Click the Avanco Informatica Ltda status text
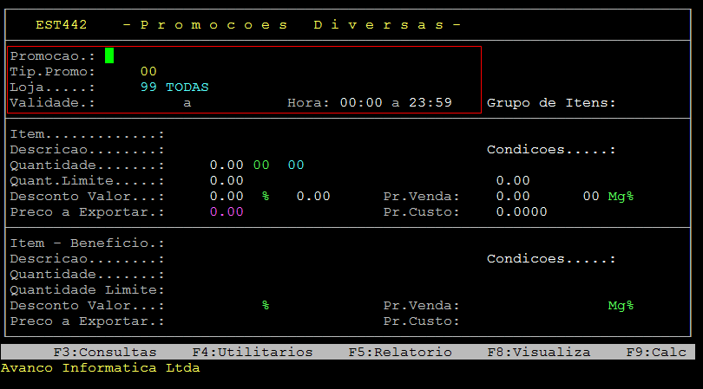 click(101, 367)
